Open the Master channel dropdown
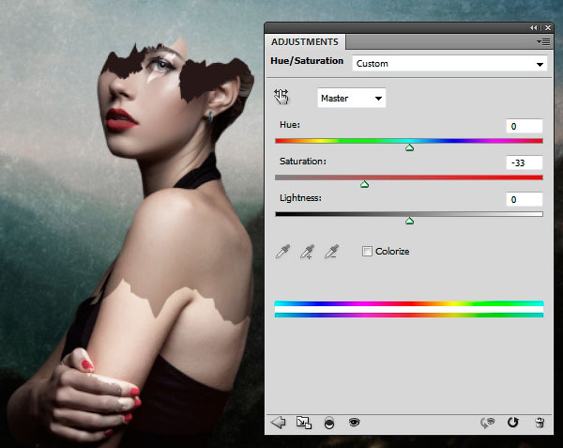Screen dimensions: 563x448 352,98
